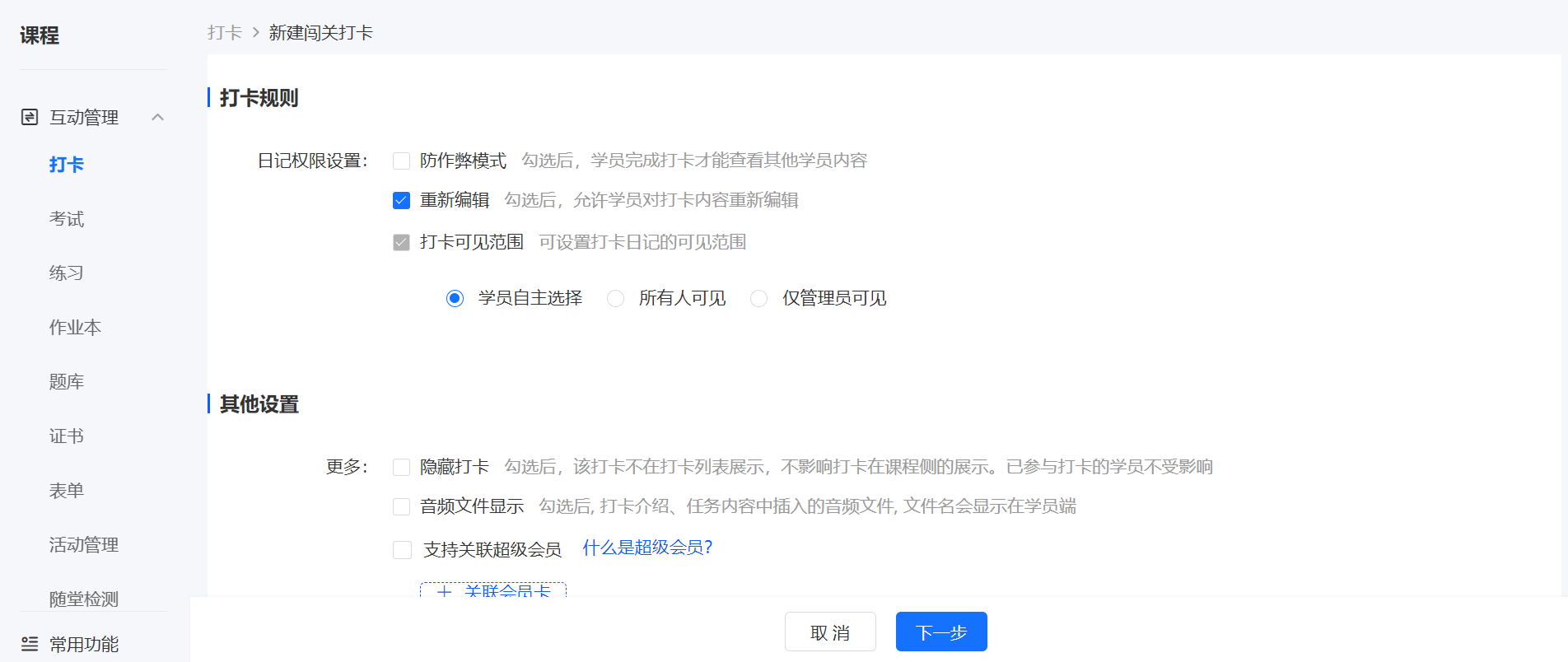Click the breadcrumb separator arrow icon
This screenshot has height=662, width=1568.
255,33
